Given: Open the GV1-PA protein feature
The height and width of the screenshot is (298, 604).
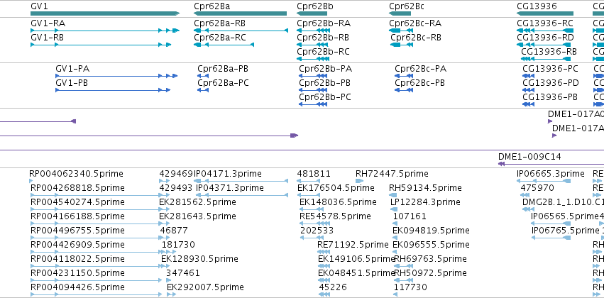Looking at the screenshot, I should pyautogui.click(x=72, y=69).
